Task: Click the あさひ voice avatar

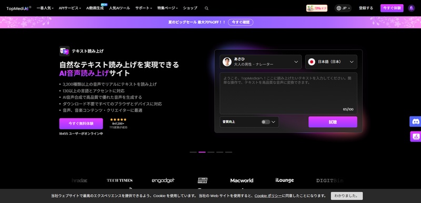Action: [x=227, y=62]
